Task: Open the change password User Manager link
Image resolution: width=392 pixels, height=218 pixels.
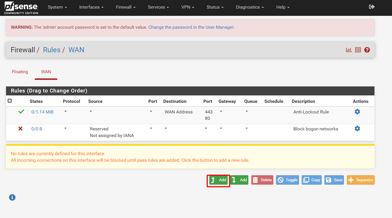Action: pos(191,27)
